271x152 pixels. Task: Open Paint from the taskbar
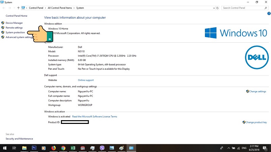122,148
